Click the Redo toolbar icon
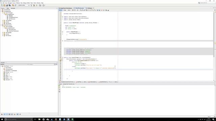 point(16,5)
